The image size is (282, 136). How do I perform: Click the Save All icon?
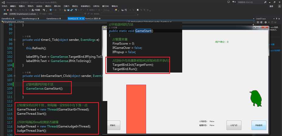click(x=71, y=10)
